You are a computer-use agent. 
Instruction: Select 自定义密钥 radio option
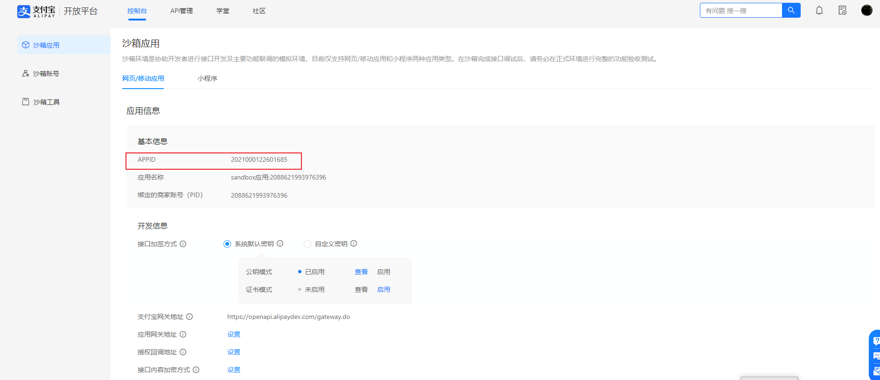click(307, 244)
